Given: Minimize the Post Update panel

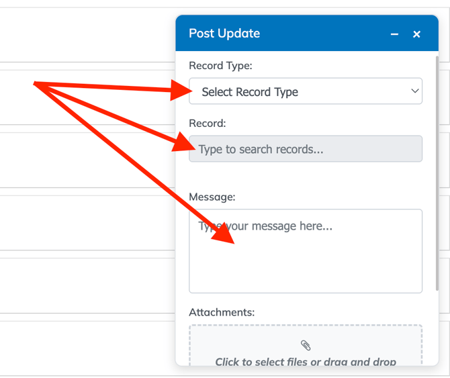Looking at the screenshot, I should click(394, 34).
